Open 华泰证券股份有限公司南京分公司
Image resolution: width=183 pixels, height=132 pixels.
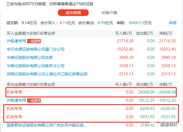pos(36,66)
